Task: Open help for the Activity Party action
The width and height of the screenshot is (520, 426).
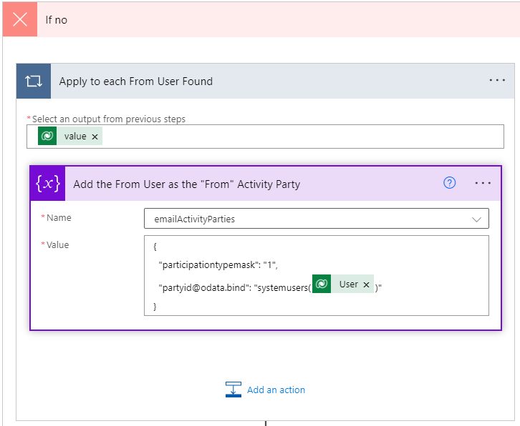Action: click(x=450, y=183)
